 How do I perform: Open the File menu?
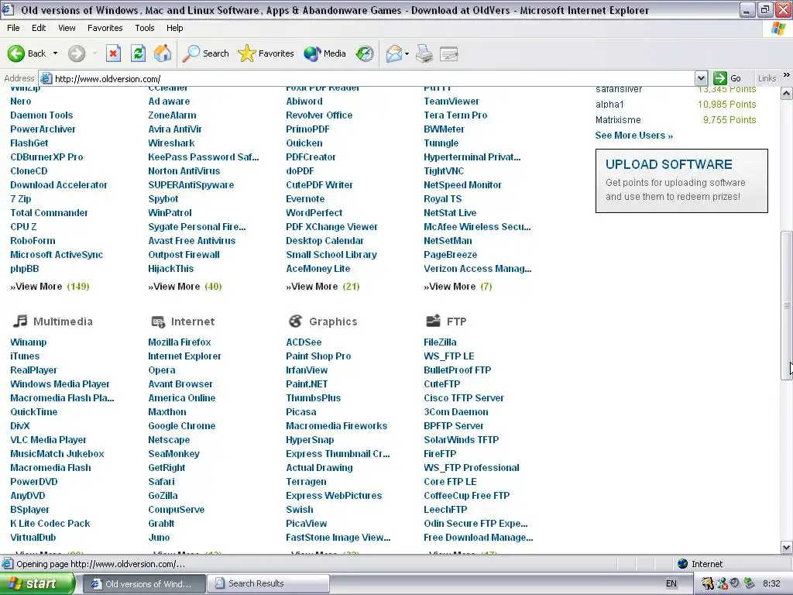14,28
